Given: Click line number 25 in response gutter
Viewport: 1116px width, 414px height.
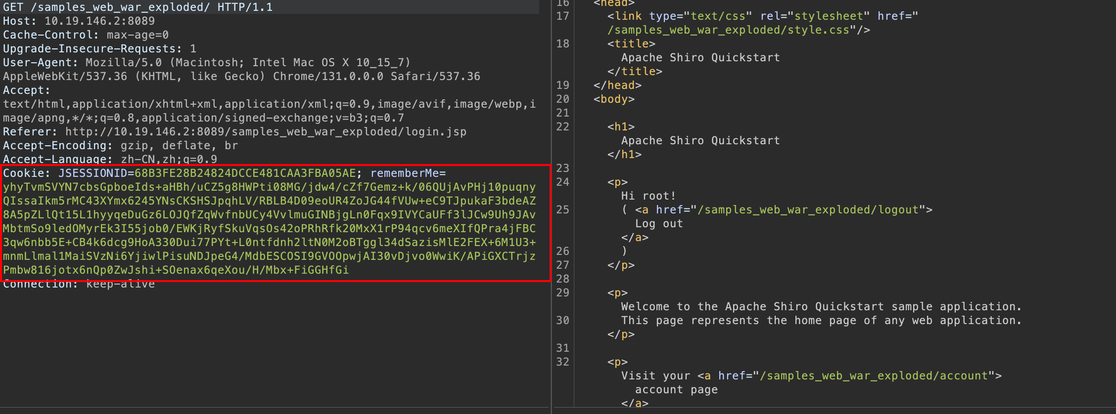Looking at the screenshot, I should 563,209.
